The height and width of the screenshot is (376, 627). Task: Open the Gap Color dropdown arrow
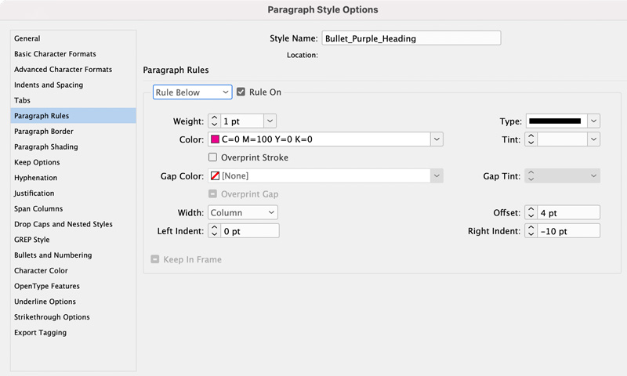coord(437,175)
